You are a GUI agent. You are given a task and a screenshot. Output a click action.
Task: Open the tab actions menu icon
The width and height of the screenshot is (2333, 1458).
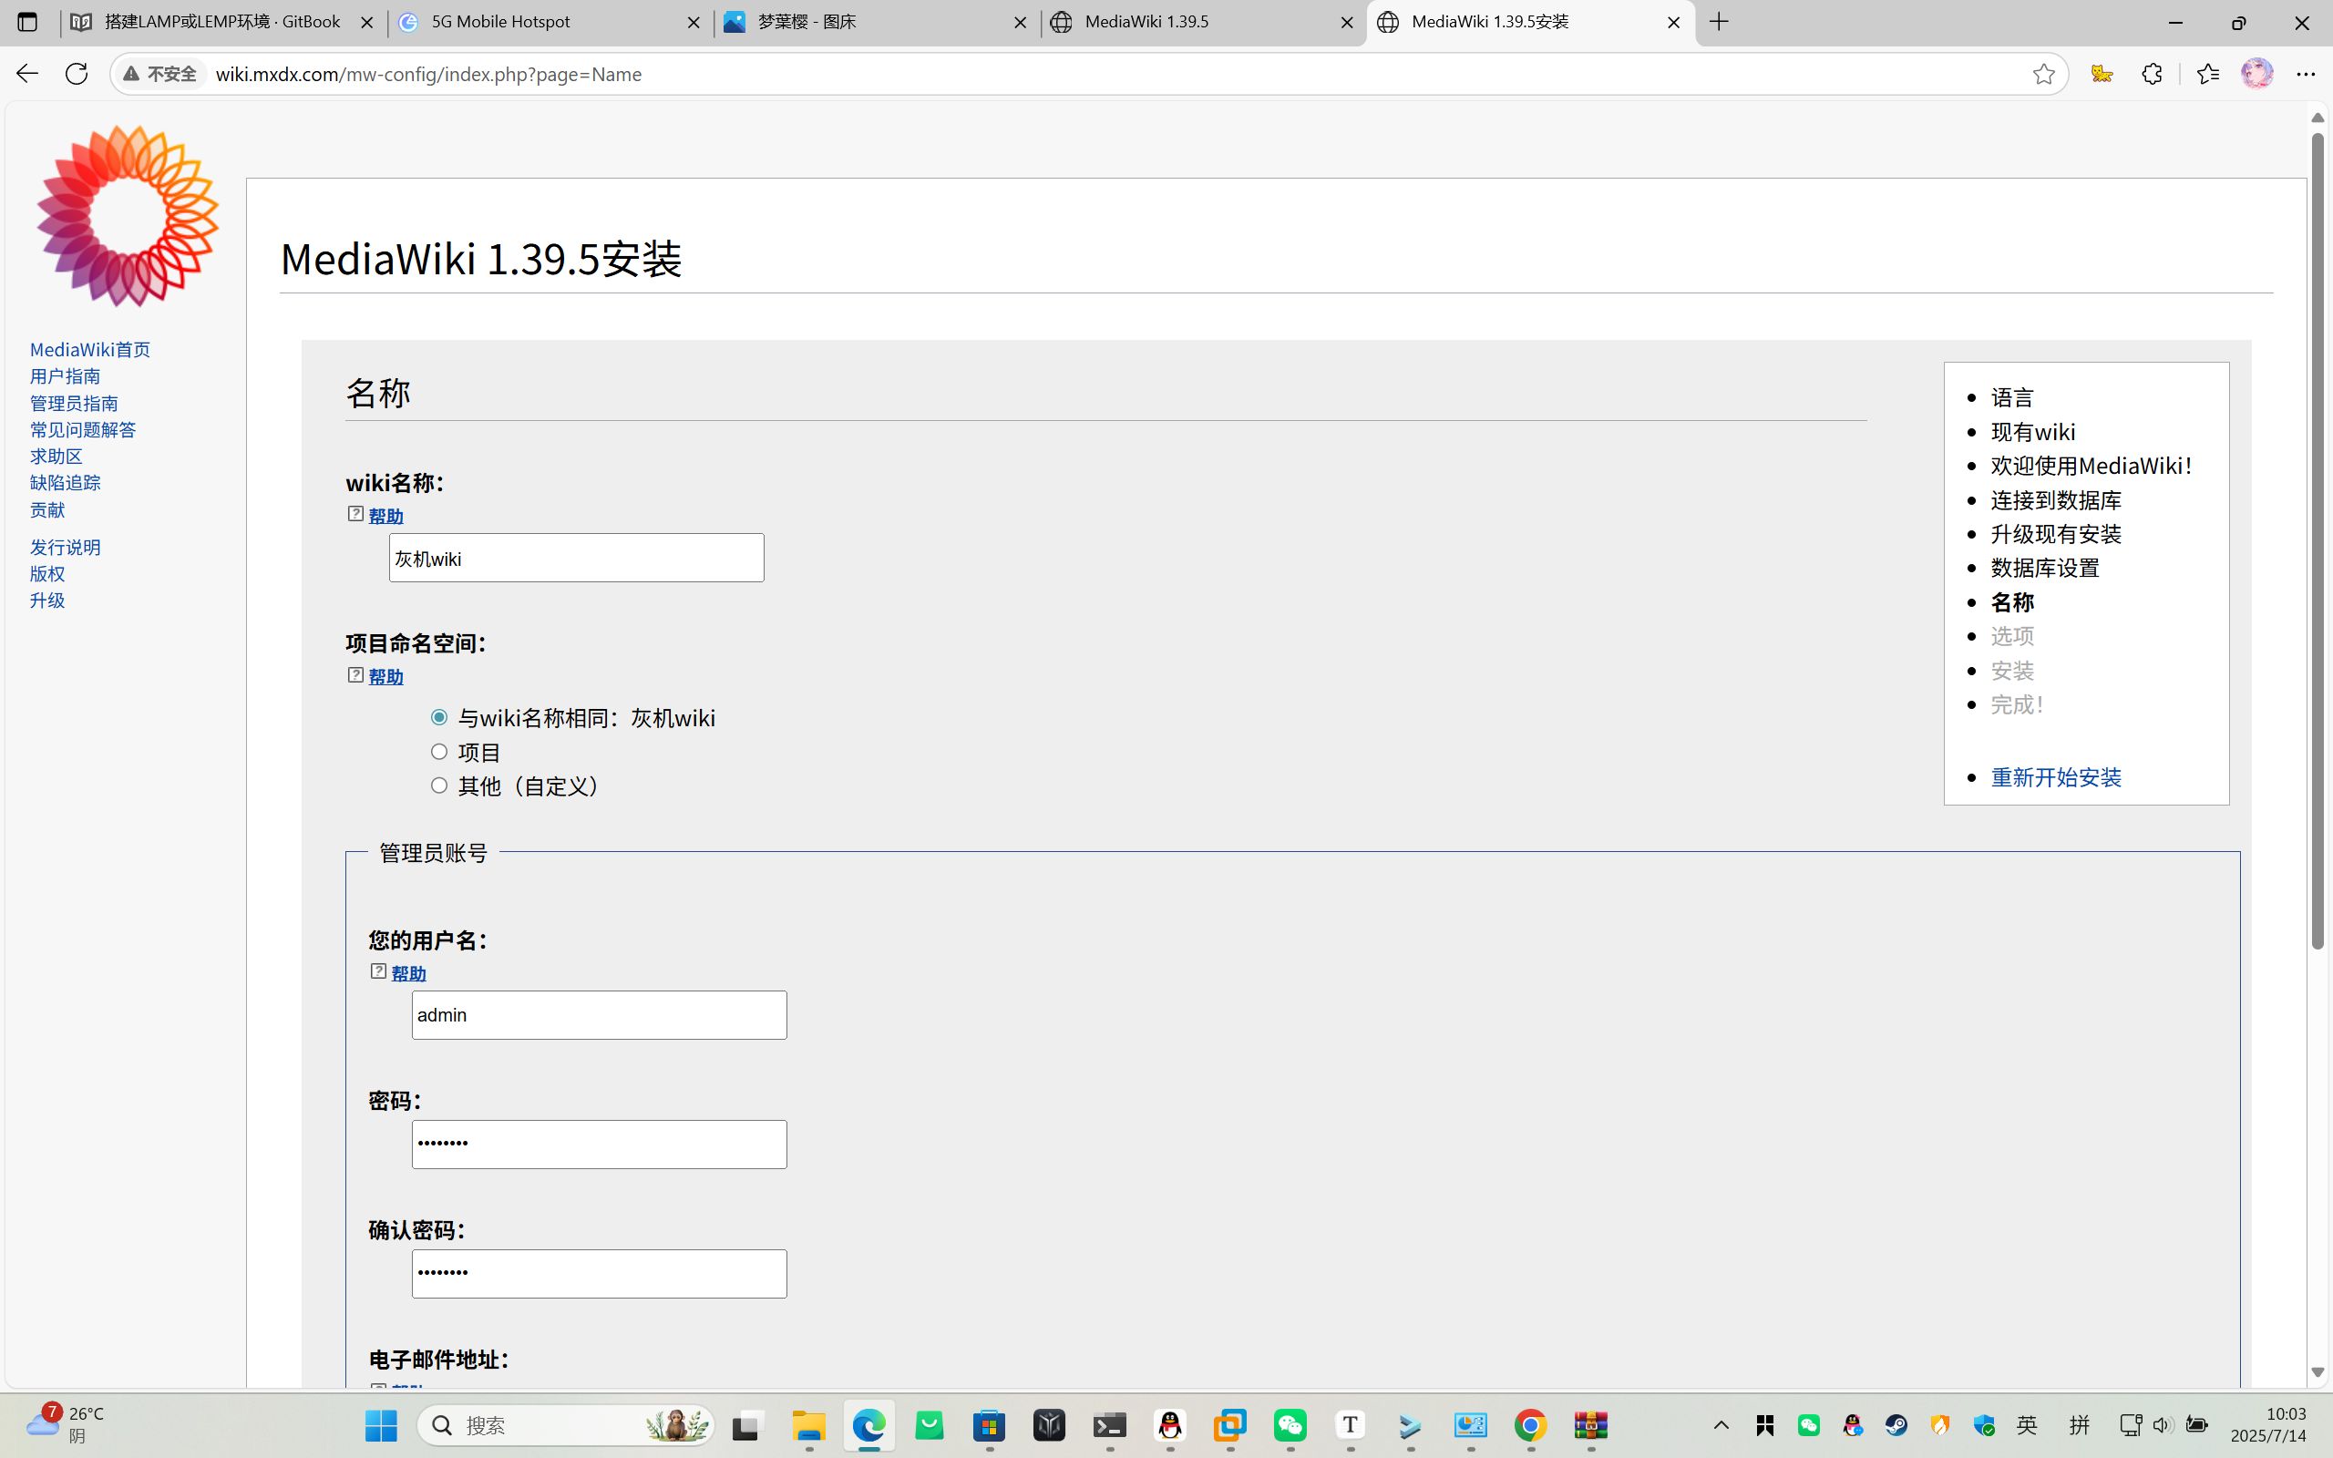[27, 21]
